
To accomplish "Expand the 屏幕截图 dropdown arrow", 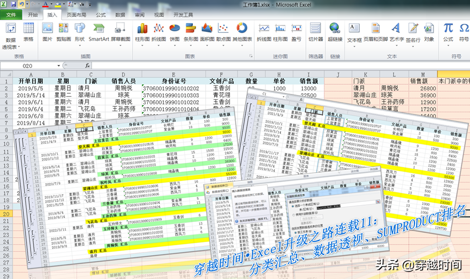I will pos(121,45).
